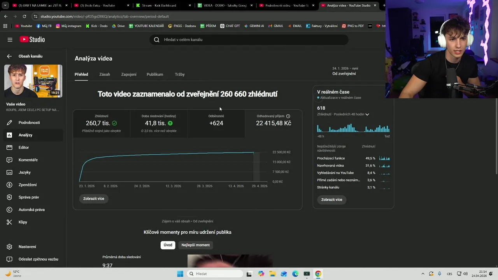Open the date range selector Od zveřejnění
Screen dimensions: 498x280
point(344,71)
